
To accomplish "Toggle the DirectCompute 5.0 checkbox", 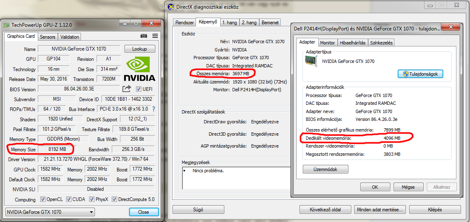I will (114, 199).
